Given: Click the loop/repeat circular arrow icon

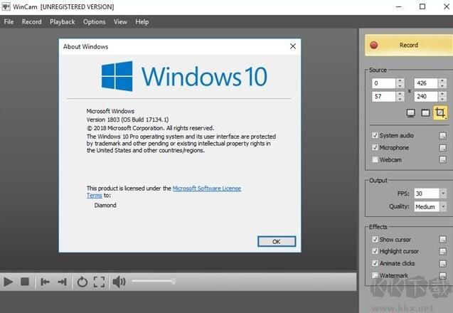Looking at the screenshot, I should coord(82,282).
